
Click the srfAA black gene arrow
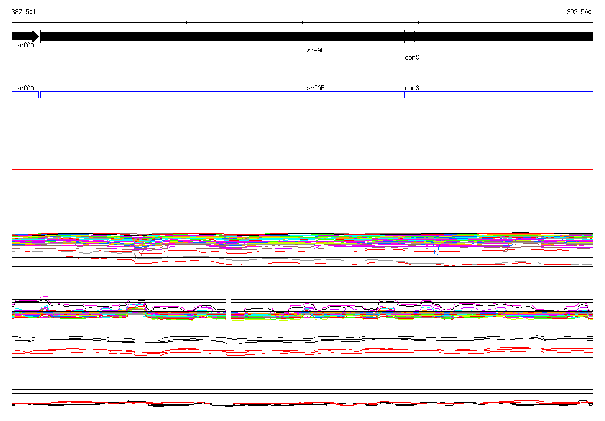(25, 37)
